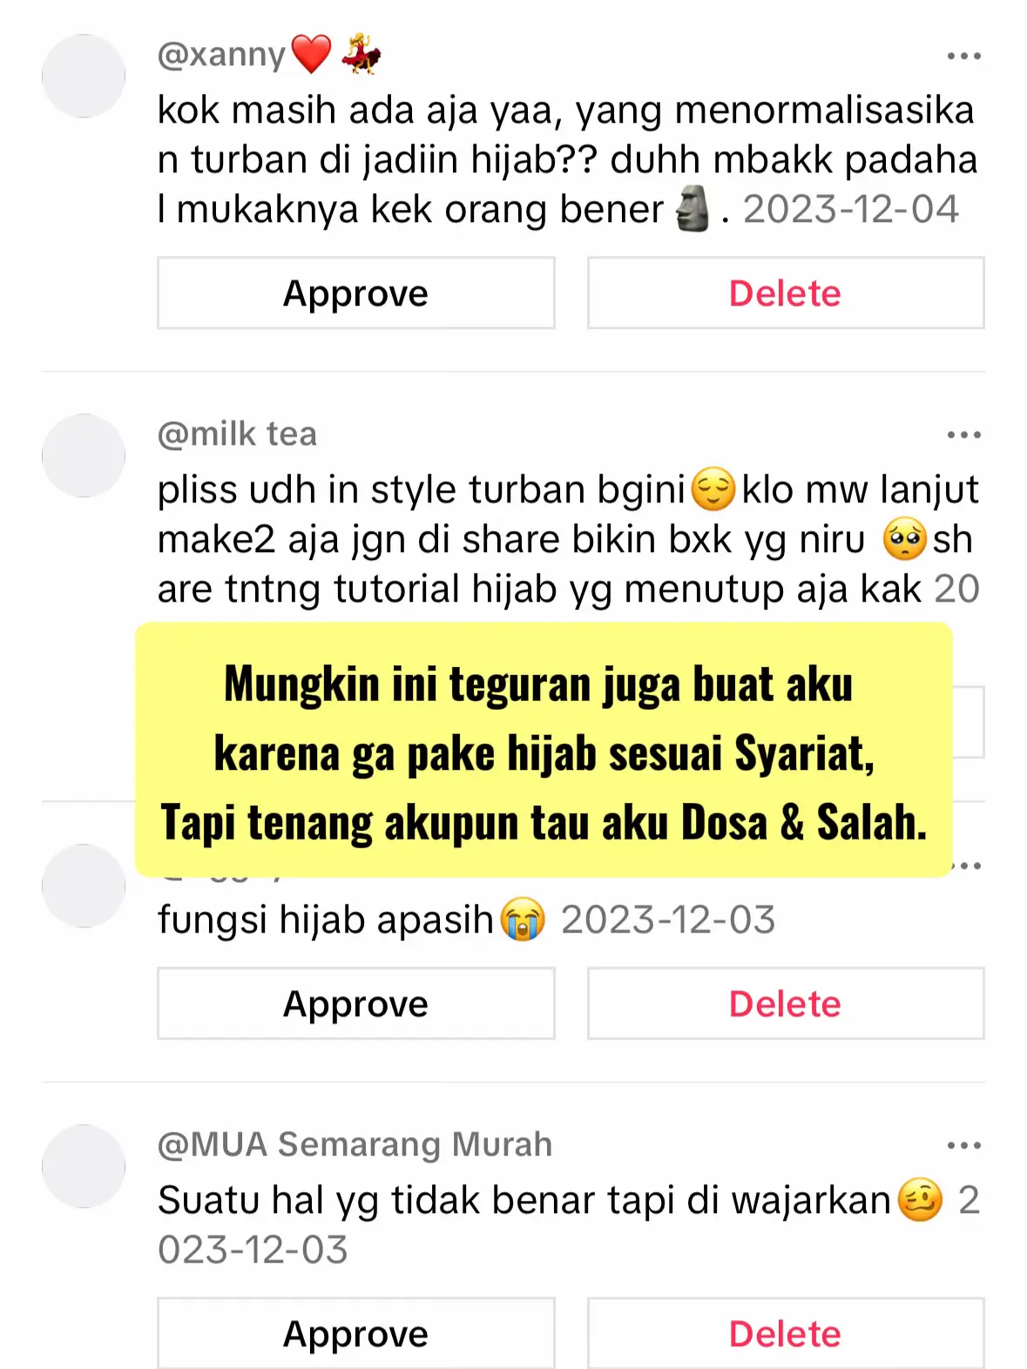
Task: Tap @xanny's profile avatar
Action: click(x=84, y=76)
